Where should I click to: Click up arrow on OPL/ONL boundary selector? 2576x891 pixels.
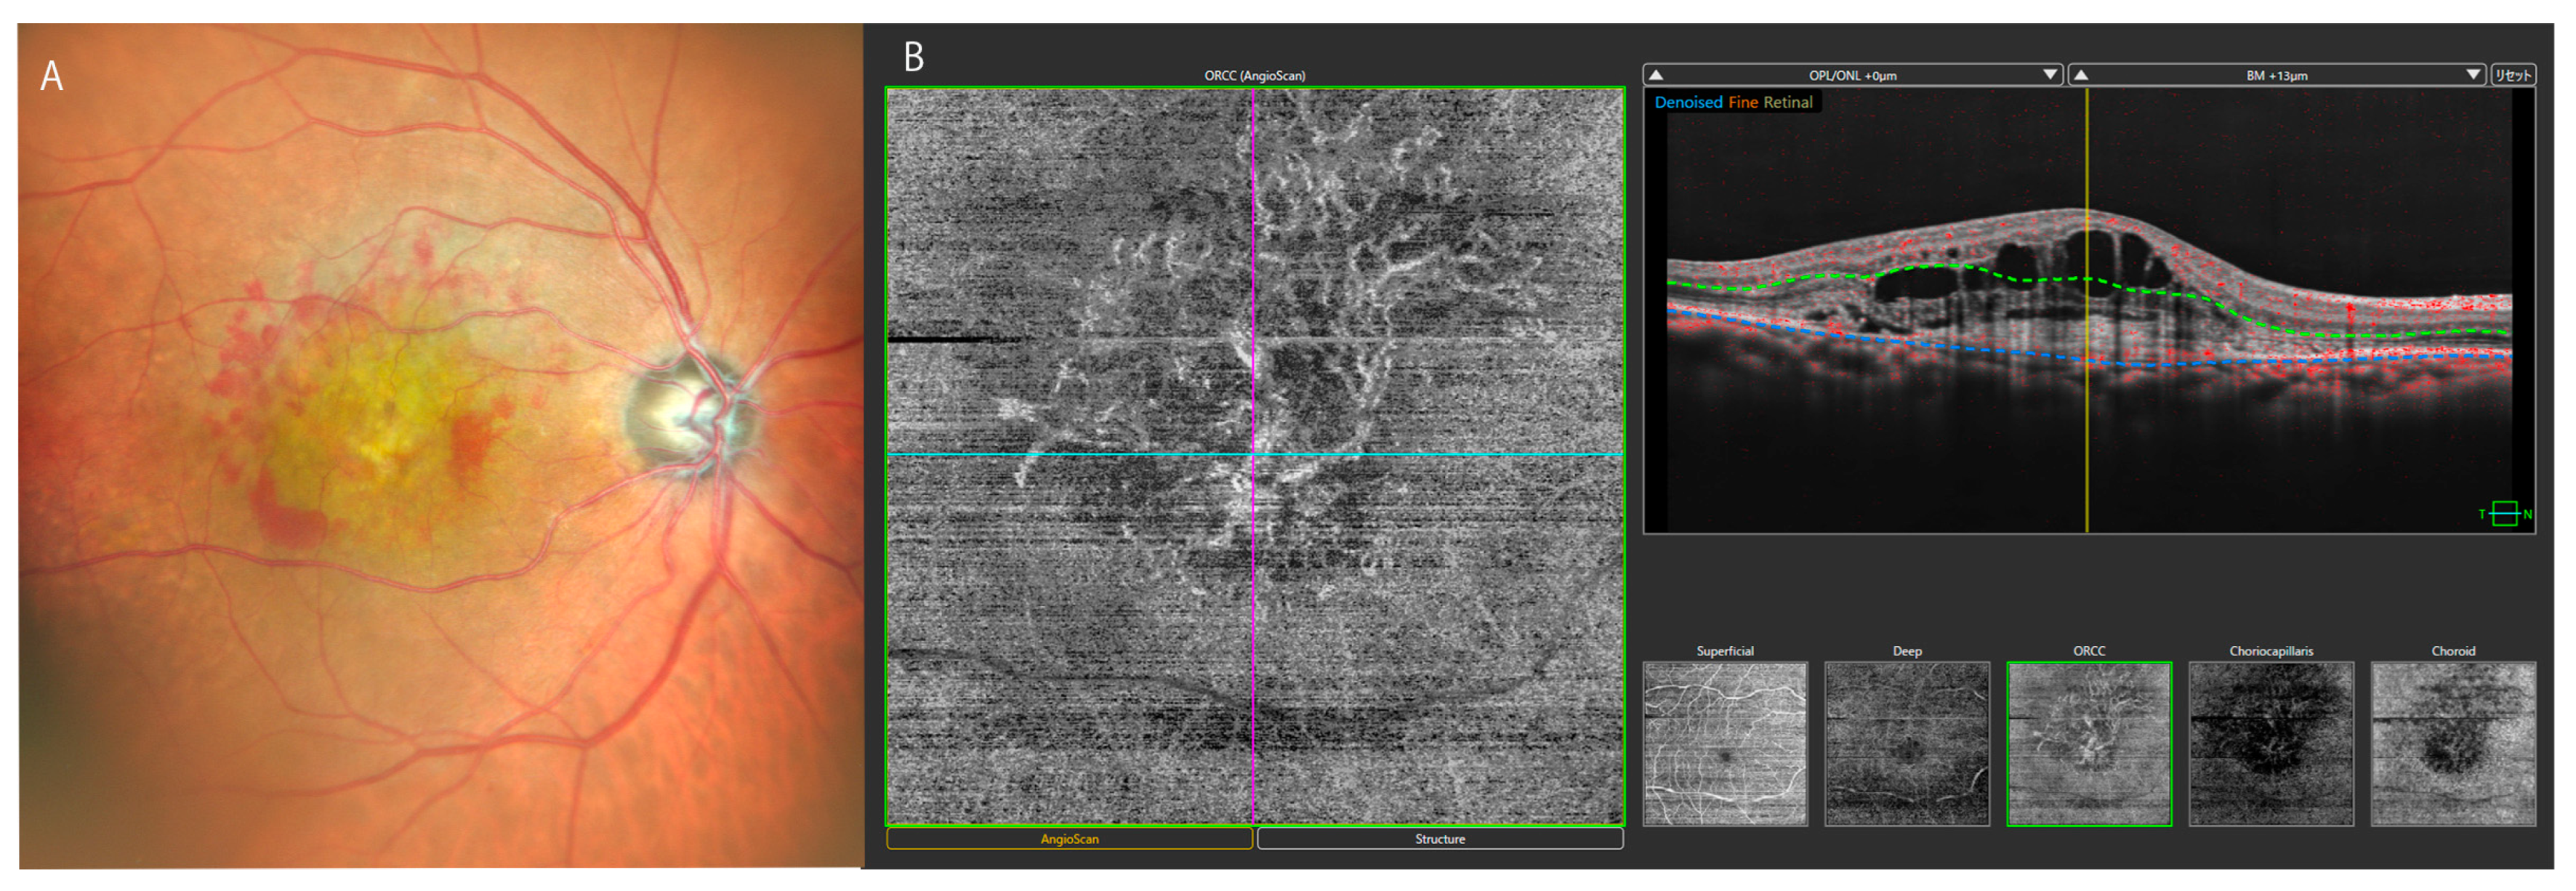tap(1656, 75)
